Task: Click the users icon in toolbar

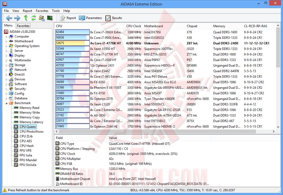Action: point(42,18)
